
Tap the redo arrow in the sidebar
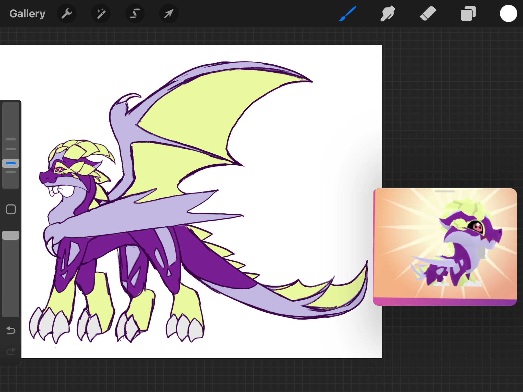point(10,351)
